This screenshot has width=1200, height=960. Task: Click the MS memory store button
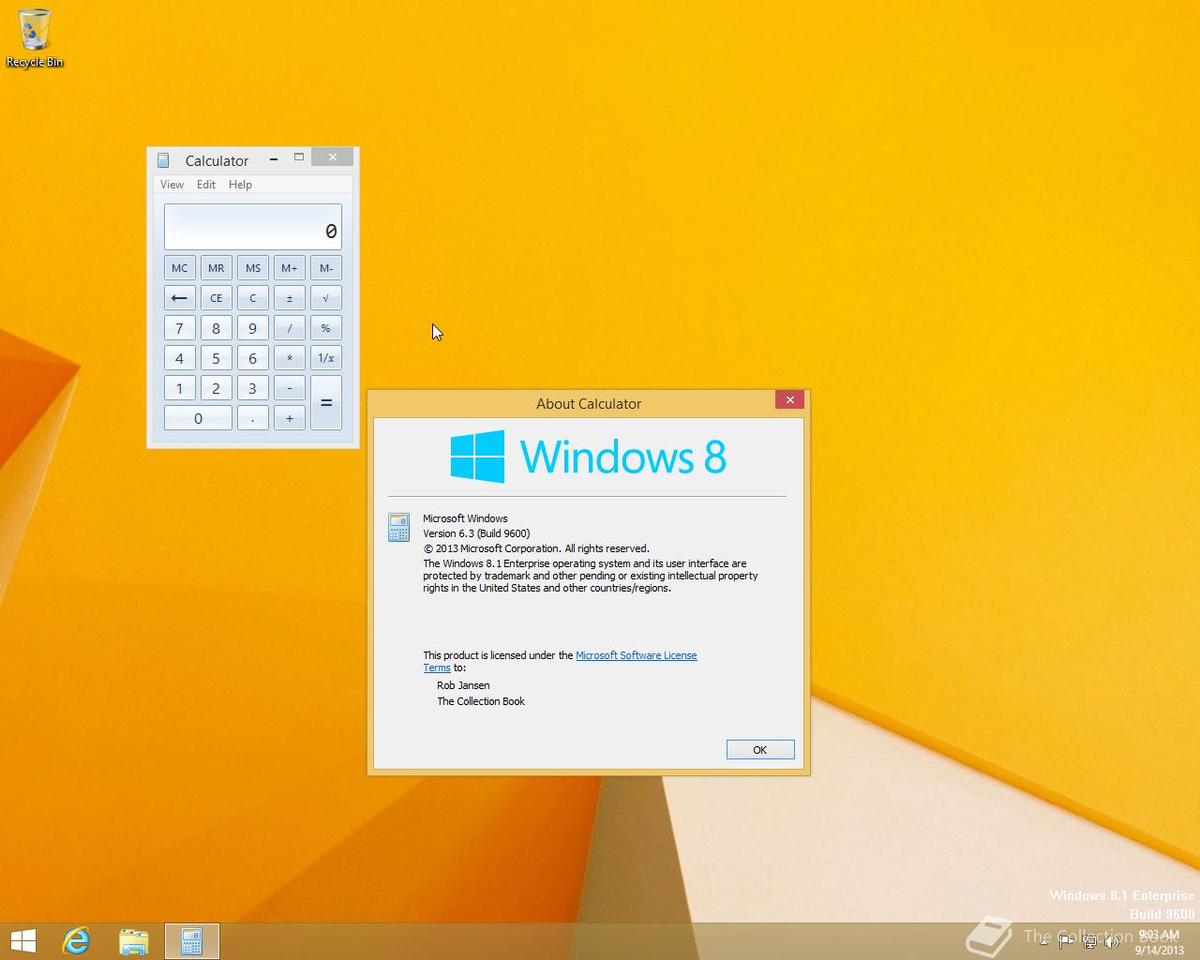253,268
